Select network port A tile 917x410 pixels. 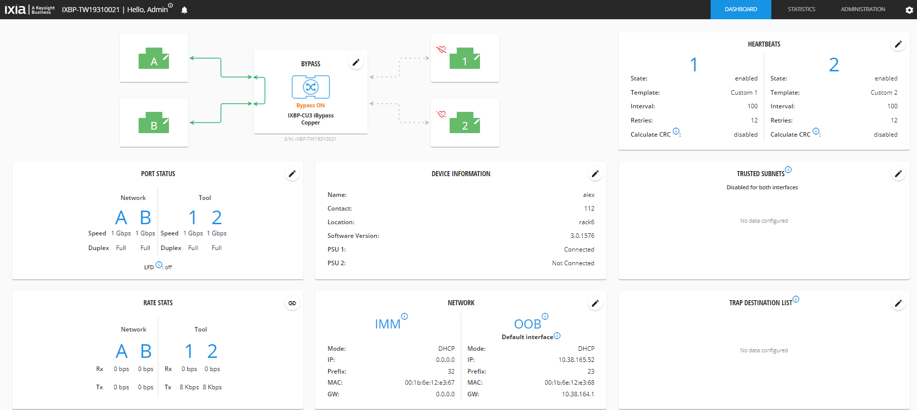[x=154, y=58]
